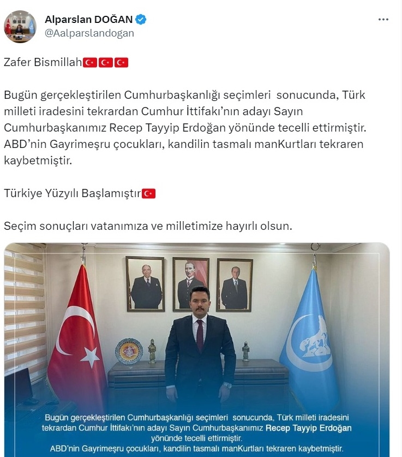The width and height of the screenshot is (402, 457).
Task: Click the first Turkish flag emoji after Bismillah
Action: pos(90,62)
